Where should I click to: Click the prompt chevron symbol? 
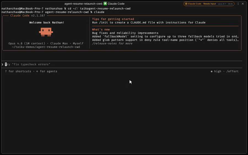click(2, 64)
